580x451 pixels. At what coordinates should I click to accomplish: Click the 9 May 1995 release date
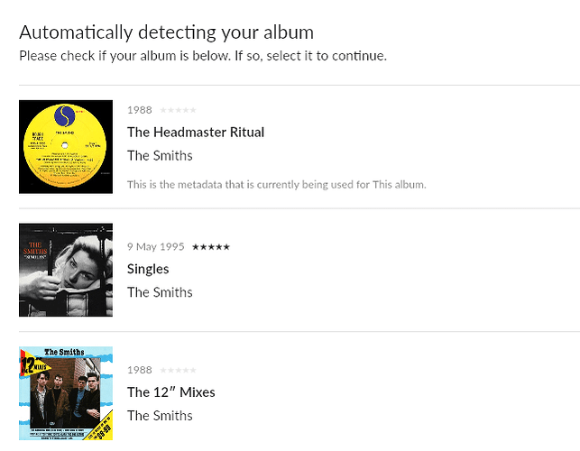[x=156, y=247]
